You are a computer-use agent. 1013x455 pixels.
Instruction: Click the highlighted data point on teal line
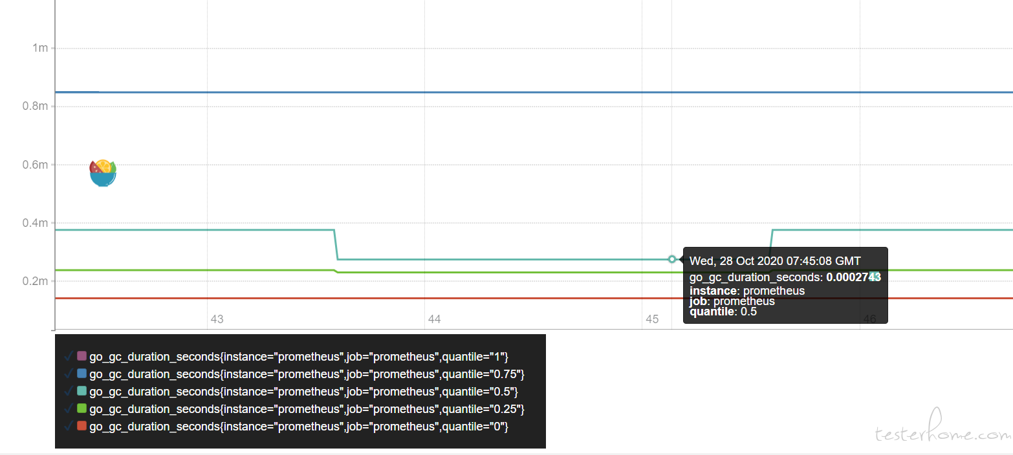coord(672,259)
